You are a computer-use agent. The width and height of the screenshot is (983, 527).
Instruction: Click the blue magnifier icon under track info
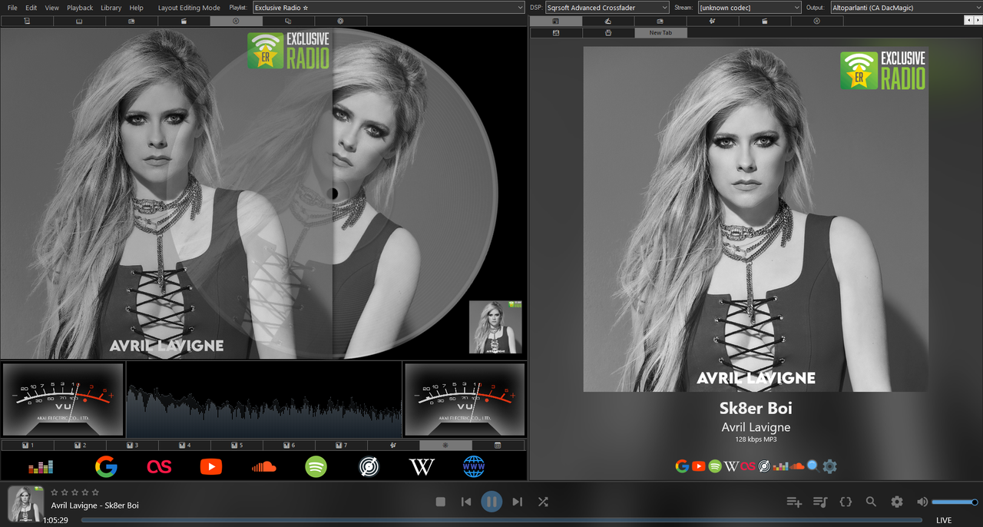[x=813, y=466]
